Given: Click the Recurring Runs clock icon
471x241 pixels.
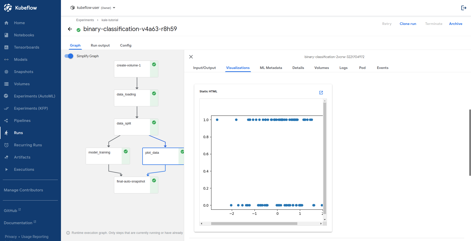Looking at the screenshot, I should pos(6,145).
